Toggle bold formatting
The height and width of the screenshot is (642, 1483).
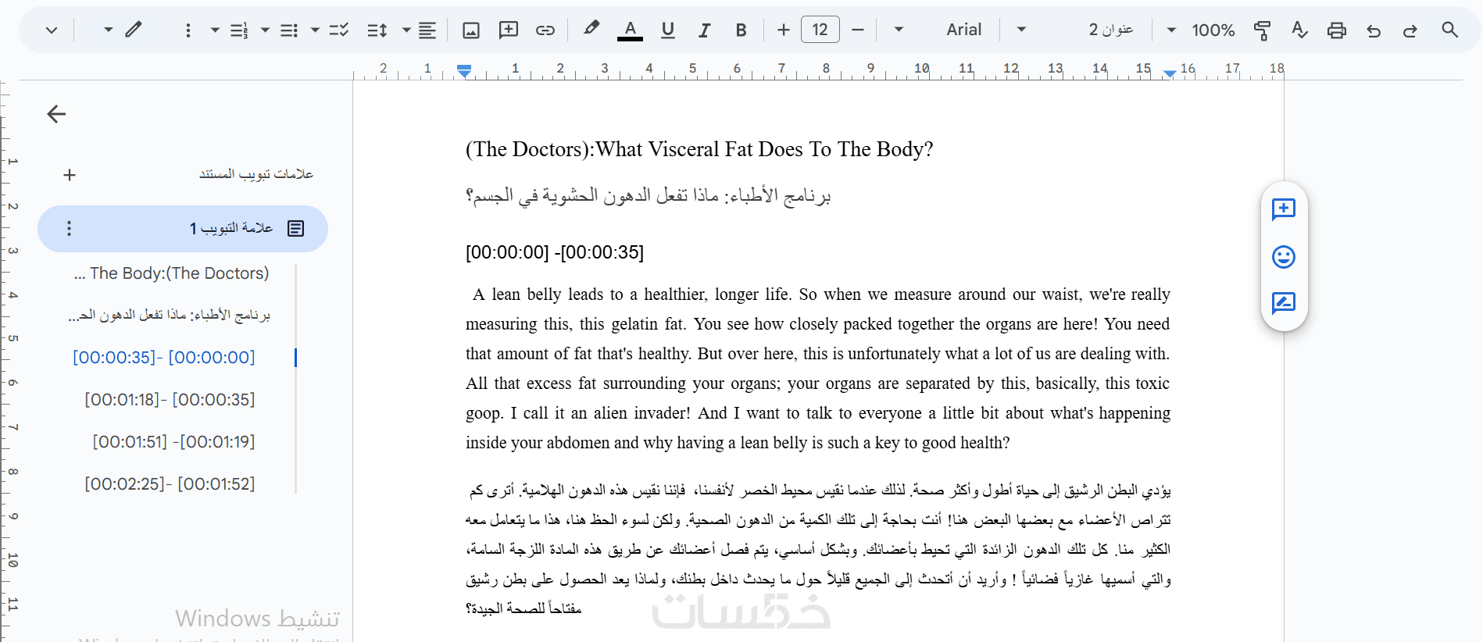[x=741, y=30]
